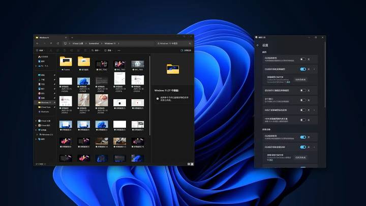Click Open folder for the recordings save location
Viewport: 366px width, 206px height.
pyautogui.click(x=300, y=158)
